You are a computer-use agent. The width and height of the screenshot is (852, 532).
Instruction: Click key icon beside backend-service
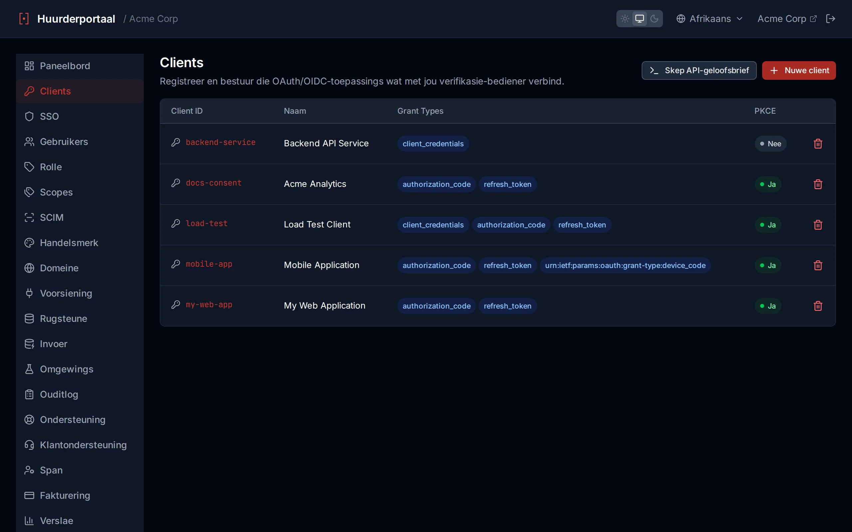pyautogui.click(x=176, y=142)
